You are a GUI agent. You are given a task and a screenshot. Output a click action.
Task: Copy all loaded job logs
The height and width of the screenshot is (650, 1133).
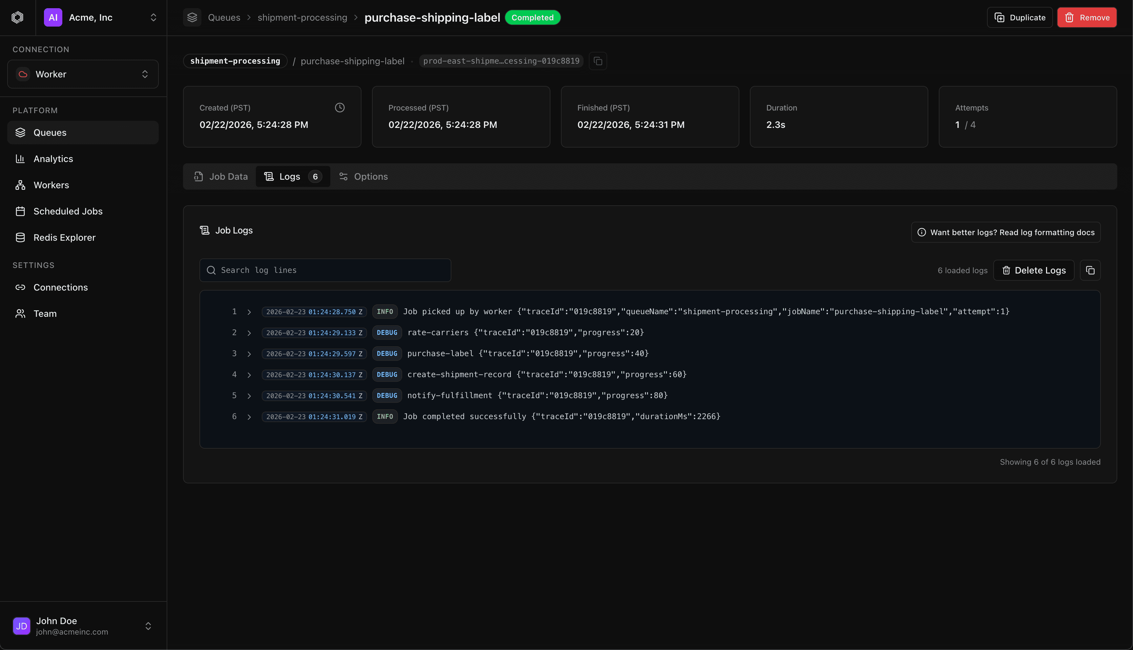click(x=1091, y=270)
